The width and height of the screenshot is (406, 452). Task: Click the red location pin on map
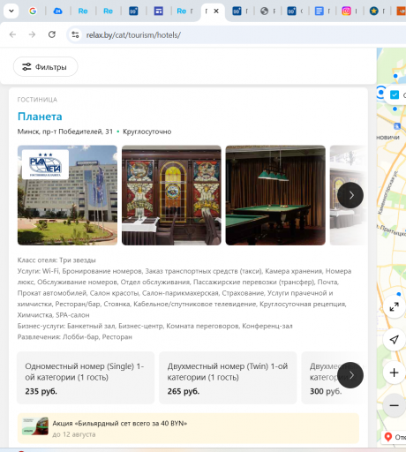click(388, 437)
